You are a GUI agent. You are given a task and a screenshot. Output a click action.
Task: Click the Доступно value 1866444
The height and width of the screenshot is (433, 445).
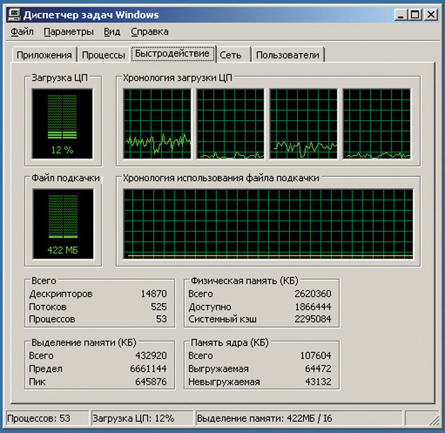click(x=313, y=306)
